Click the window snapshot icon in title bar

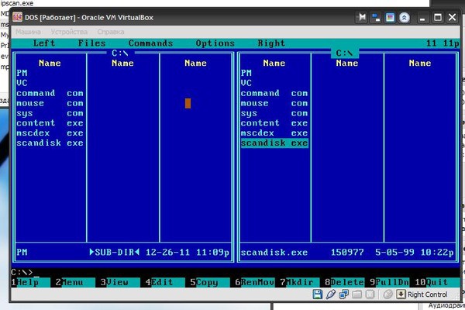tap(390, 17)
